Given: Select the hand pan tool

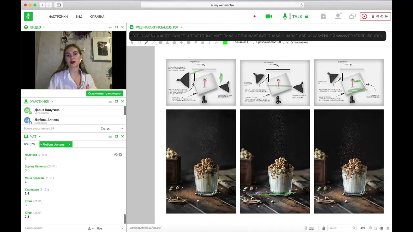Looking at the screenshot, I should (x=324, y=228).
